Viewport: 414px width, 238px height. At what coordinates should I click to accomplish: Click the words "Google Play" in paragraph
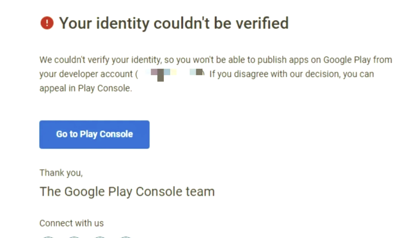click(347, 60)
